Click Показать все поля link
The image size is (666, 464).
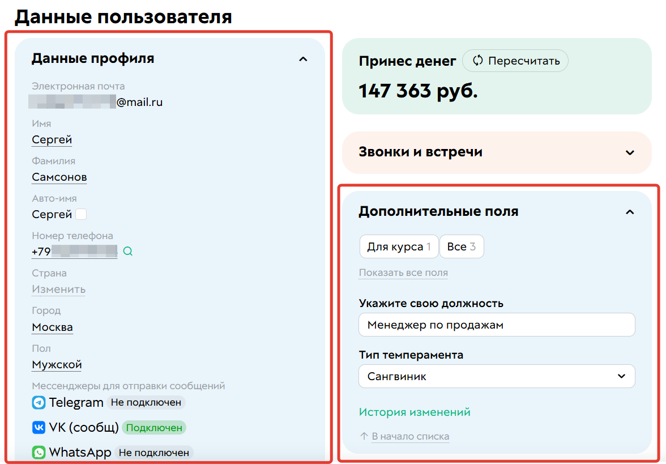403,273
